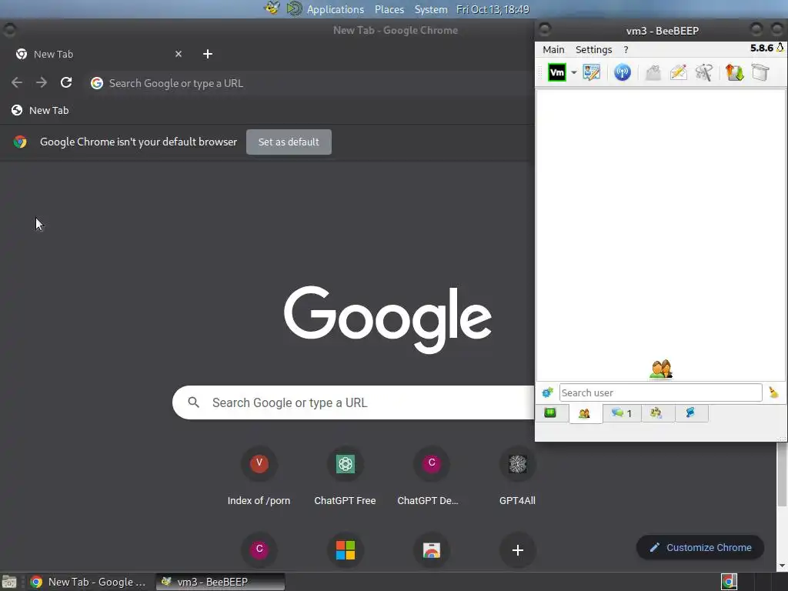
Task: Open the chats tab showing count 1
Action: 622,413
